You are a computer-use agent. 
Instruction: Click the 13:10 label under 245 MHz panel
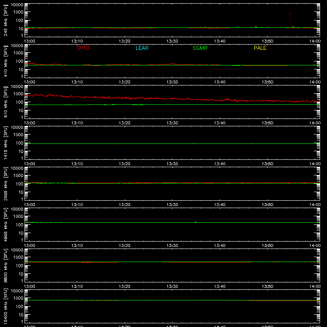click(77, 41)
